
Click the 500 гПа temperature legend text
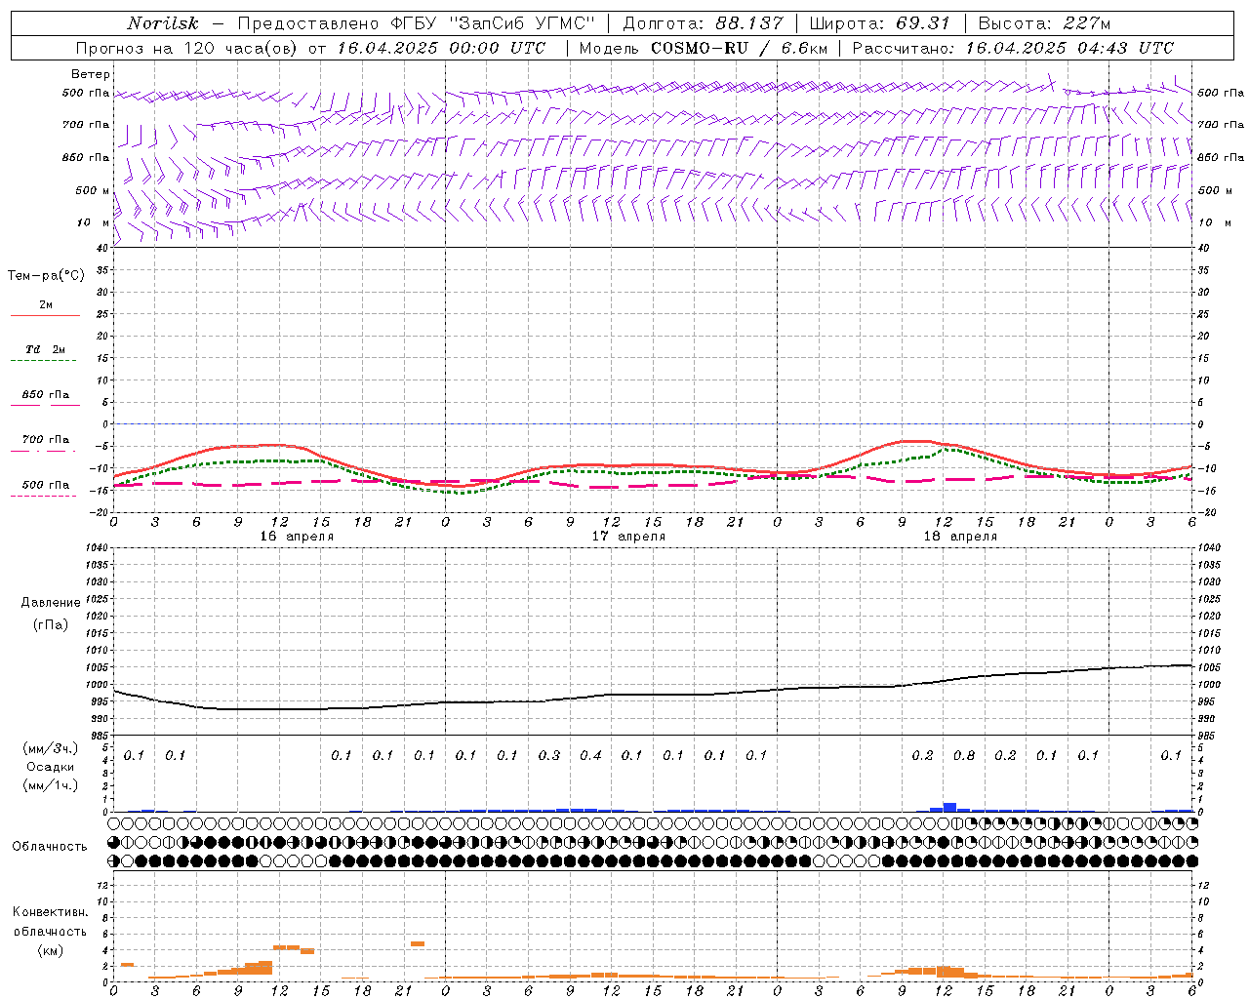(x=46, y=485)
